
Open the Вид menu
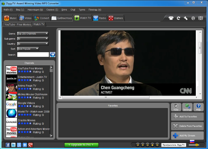[x=20, y=10]
